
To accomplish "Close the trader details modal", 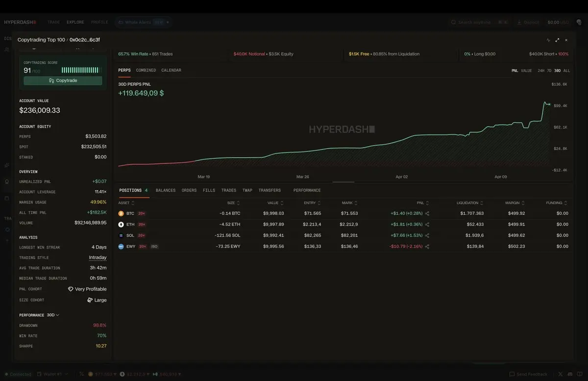I will click(566, 40).
